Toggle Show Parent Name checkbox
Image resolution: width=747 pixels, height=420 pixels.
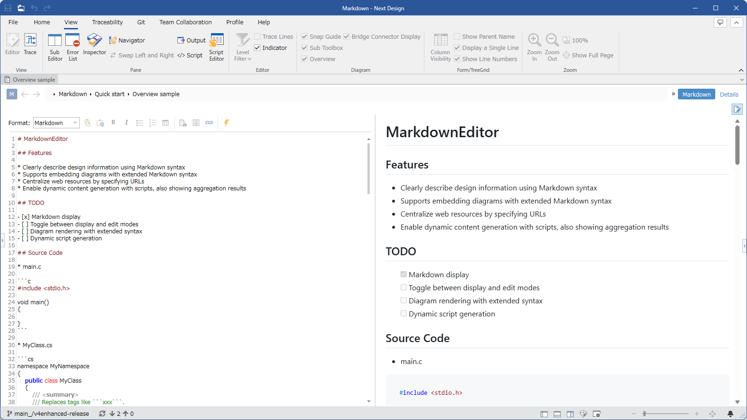(457, 36)
